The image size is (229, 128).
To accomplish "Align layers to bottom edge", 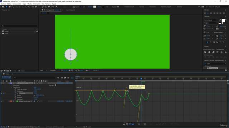I will [225, 52].
